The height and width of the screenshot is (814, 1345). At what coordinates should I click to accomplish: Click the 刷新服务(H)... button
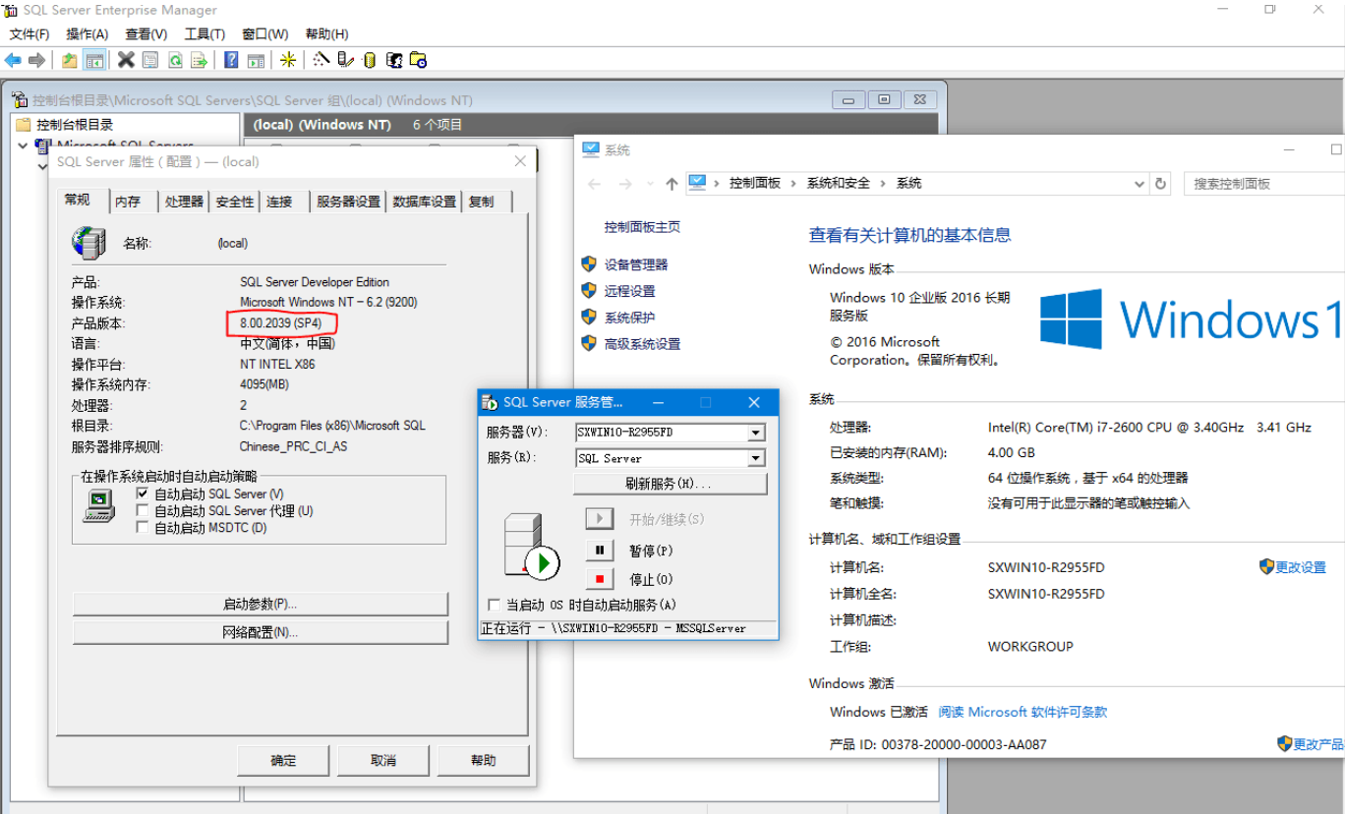point(670,484)
